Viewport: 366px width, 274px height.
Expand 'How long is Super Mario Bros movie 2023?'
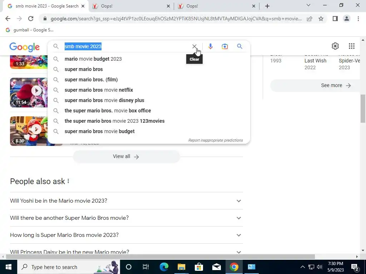127,235
